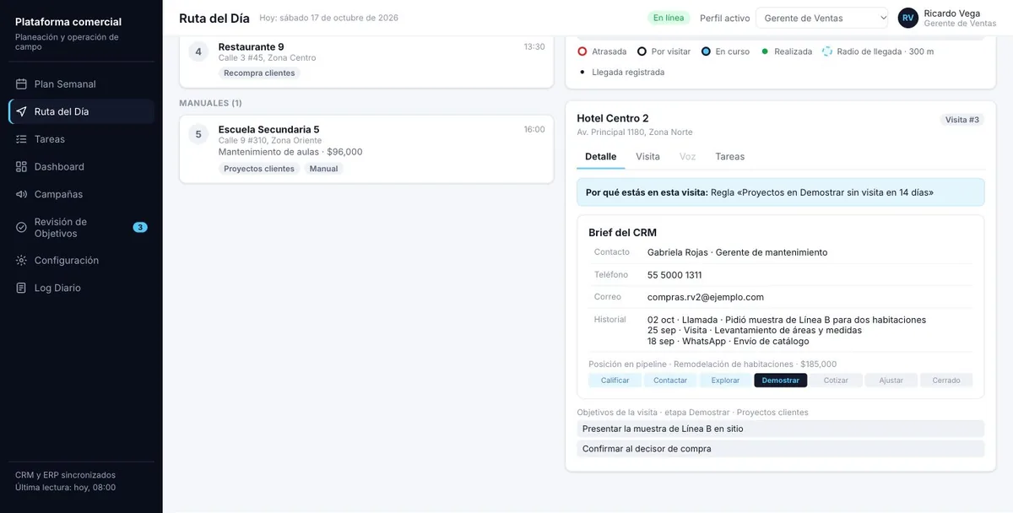The width and height of the screenshot is (1013, 513).
Task: Click the 25 sep Visita history entry
Action: pos(755,330)
